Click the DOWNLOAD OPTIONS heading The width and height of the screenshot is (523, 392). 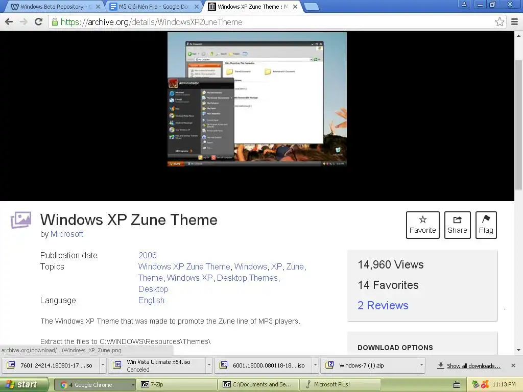pos(395,348)
